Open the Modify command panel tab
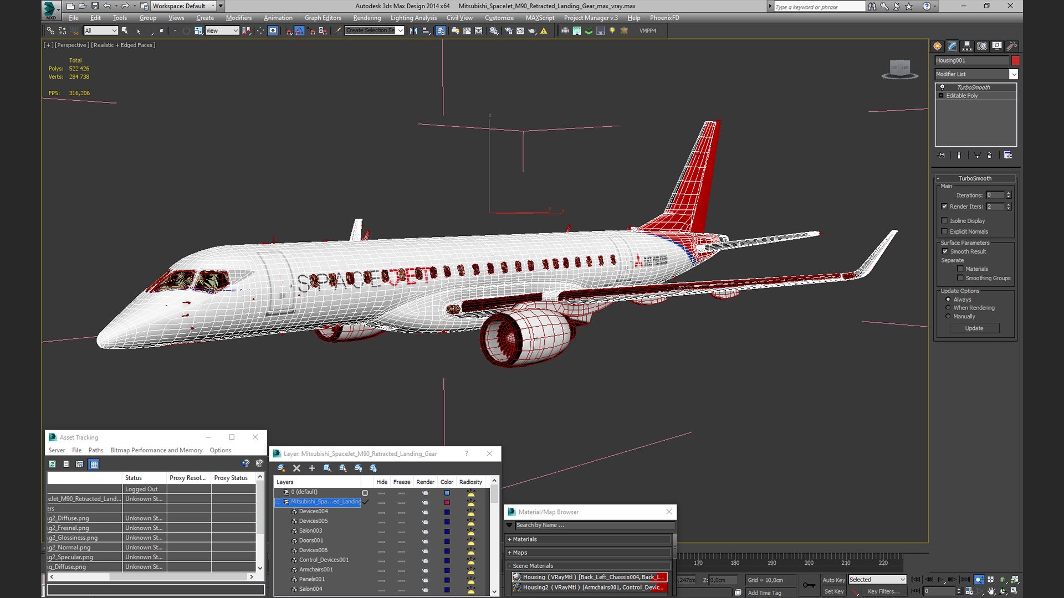The width and height of the screenshot is (1064, 598). pyautogui.click(x=952, y=46)
